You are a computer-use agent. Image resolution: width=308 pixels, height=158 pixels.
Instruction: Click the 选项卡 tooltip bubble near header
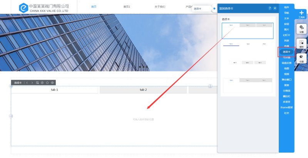(x=201, y=8)
